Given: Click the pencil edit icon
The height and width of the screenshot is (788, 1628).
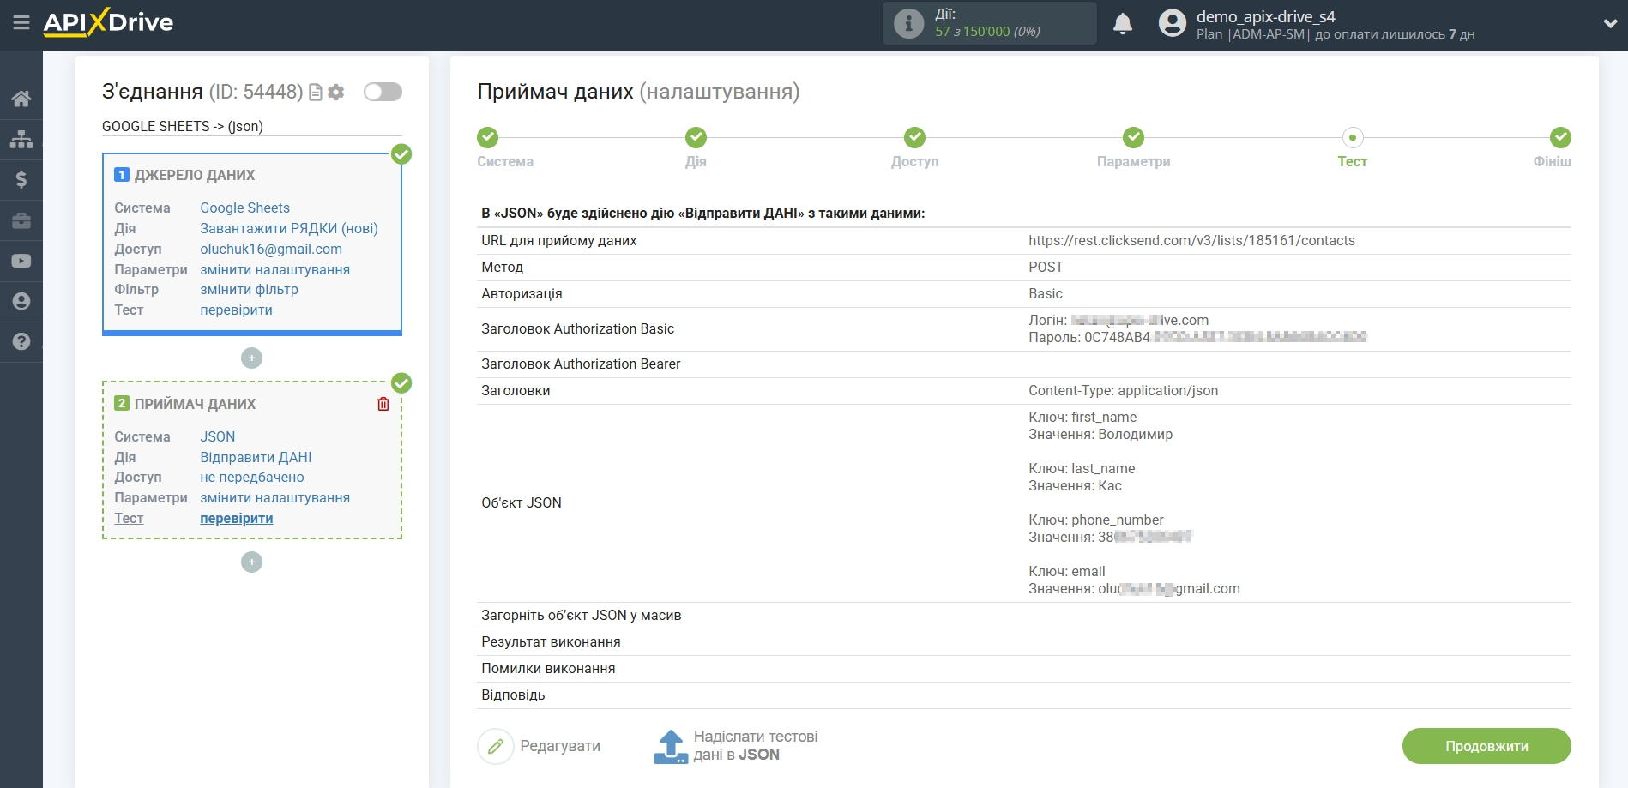Looking at the screenshot, I should point(496,746).
